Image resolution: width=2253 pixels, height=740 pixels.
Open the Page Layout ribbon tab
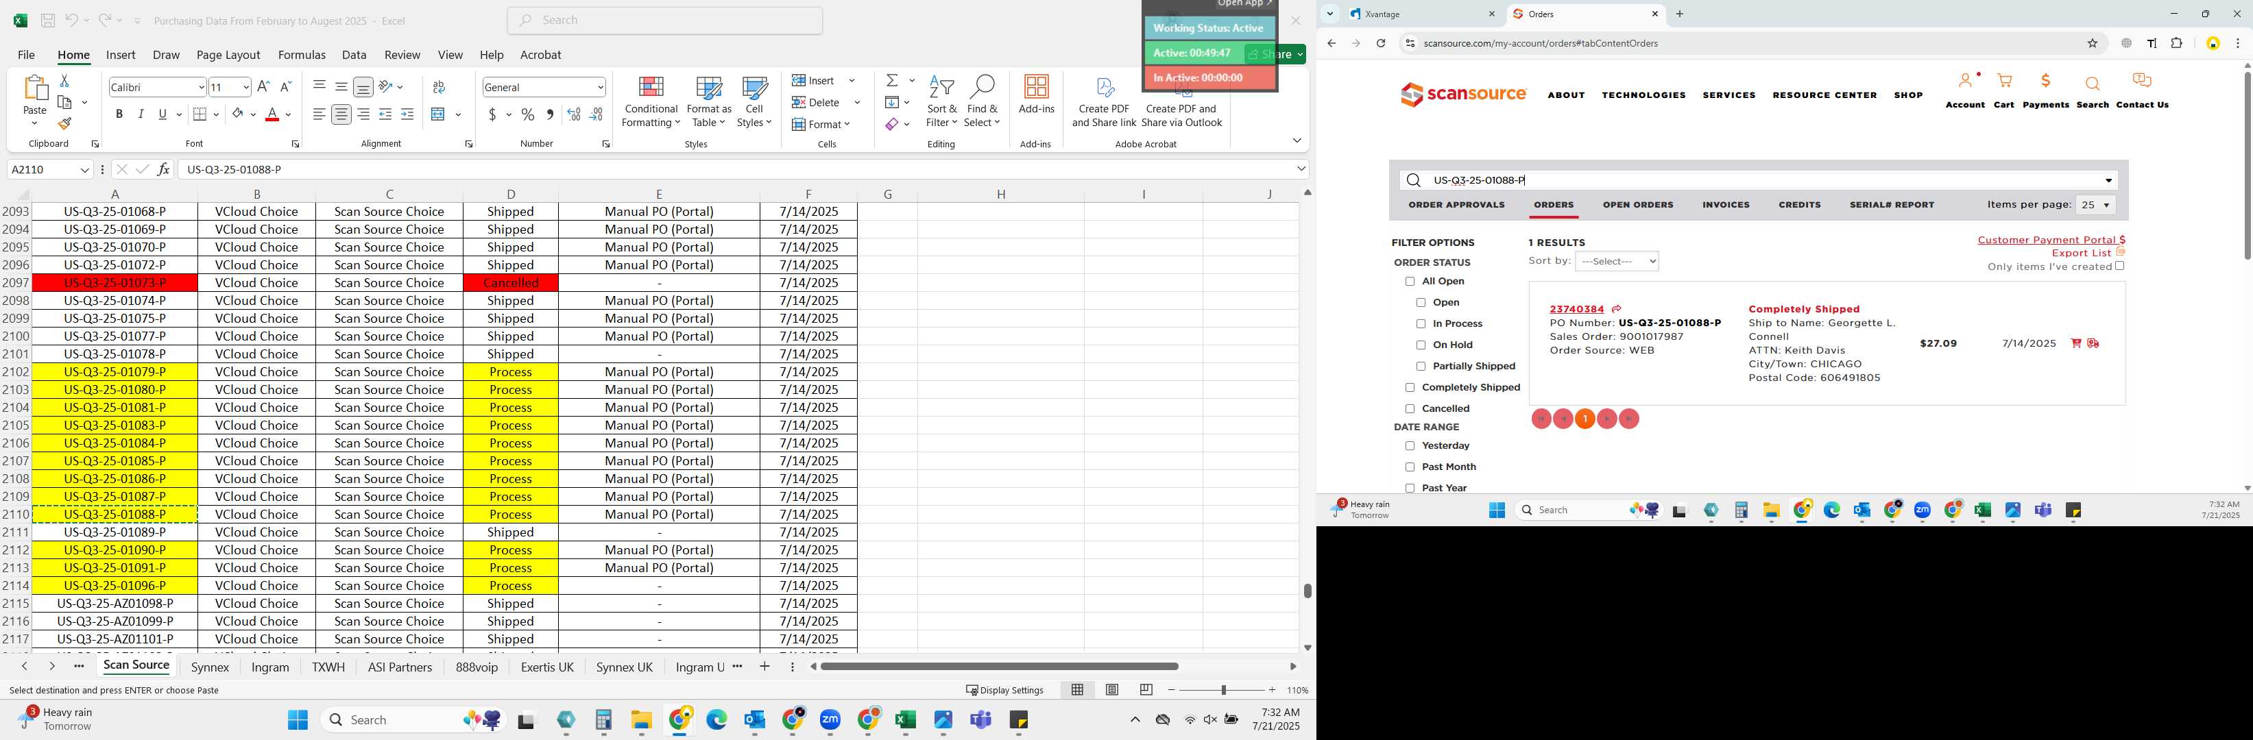(x=228, y=54)
